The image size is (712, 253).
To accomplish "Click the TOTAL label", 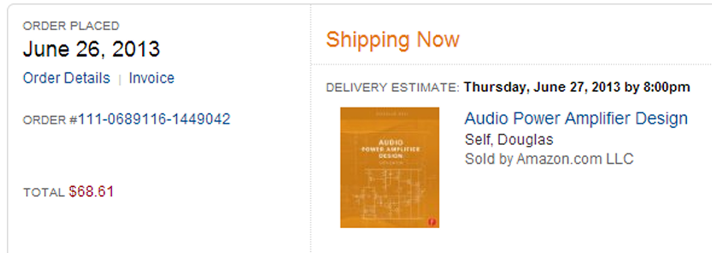I will coord(43,193).
